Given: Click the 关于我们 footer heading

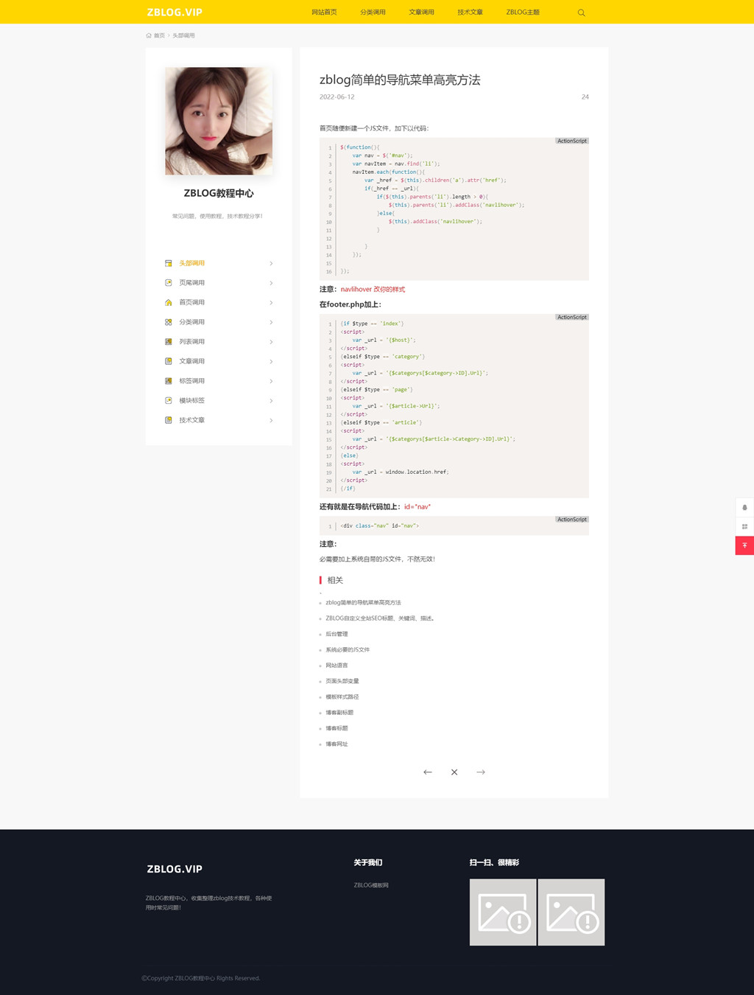Looking at the screenshot, I should 368,862.
